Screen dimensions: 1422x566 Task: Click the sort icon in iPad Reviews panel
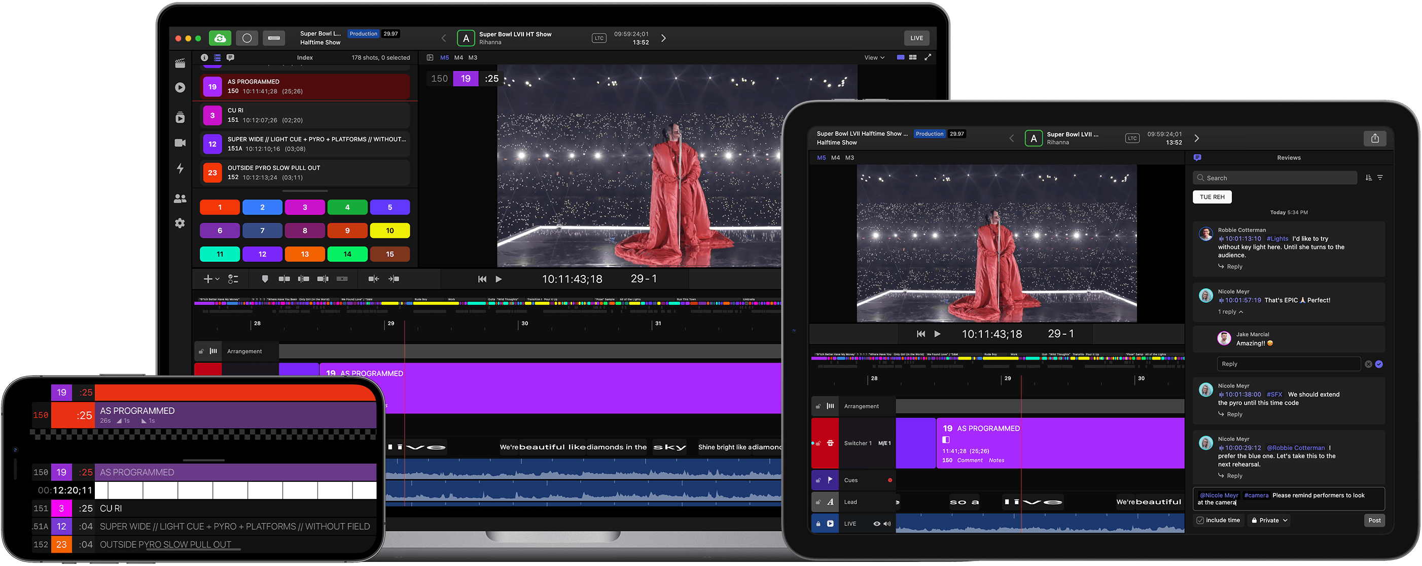tap(1368, 178)
